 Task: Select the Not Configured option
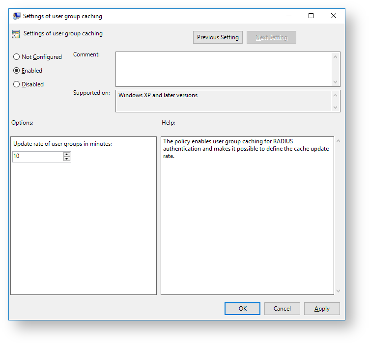click(17, 57)
